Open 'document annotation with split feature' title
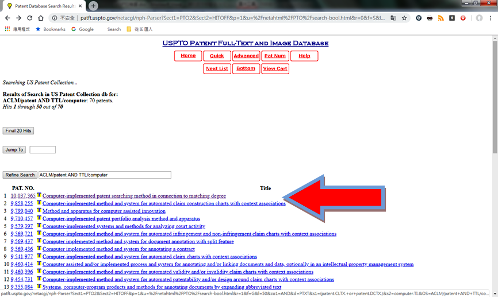This screenshot has width=498, height=297. (138, 241)
